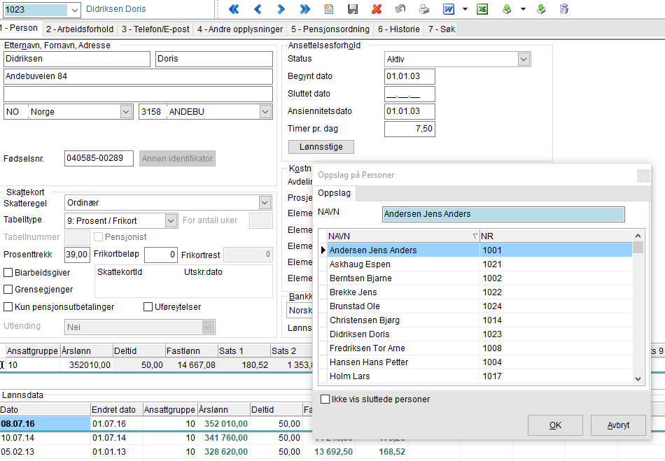Click the save floppy disk icon
This screenshot has height=461, width=665.
tap(353, 9)
